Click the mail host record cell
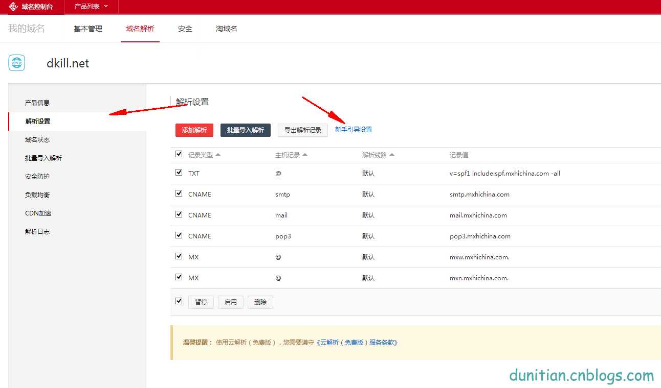The image size is (661, 388). [x=281, y=215]
